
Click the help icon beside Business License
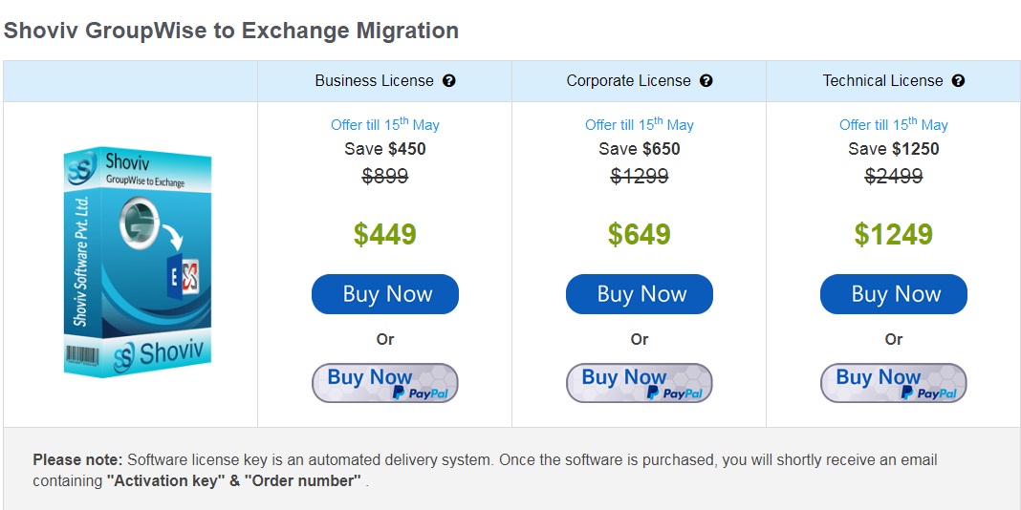[449, 81]
